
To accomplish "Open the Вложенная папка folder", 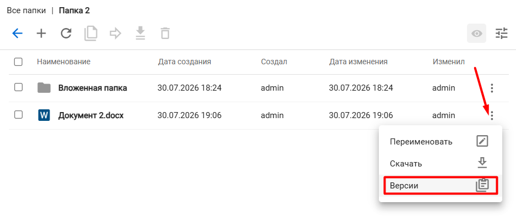I will click(93, 88).
